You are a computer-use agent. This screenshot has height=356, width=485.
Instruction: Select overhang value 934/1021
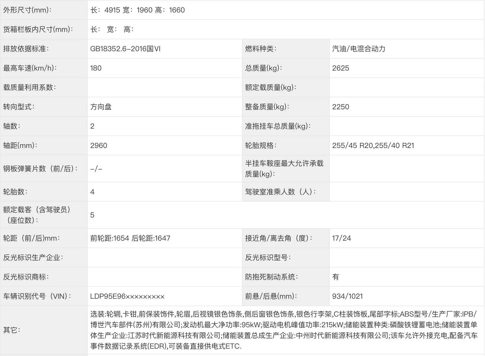coord(347,296)
